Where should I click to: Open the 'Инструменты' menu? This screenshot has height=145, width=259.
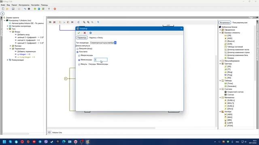coord(24,5)
